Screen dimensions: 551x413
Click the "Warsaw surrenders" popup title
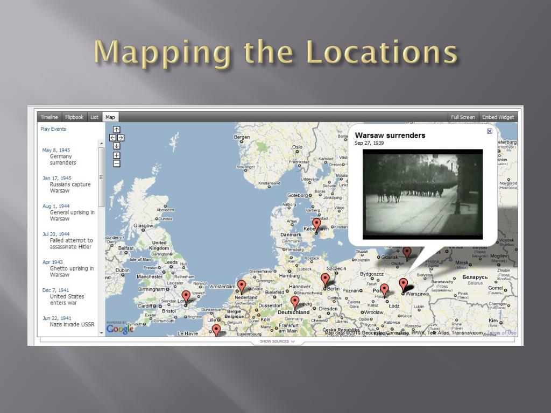click(x=390, y=135)
